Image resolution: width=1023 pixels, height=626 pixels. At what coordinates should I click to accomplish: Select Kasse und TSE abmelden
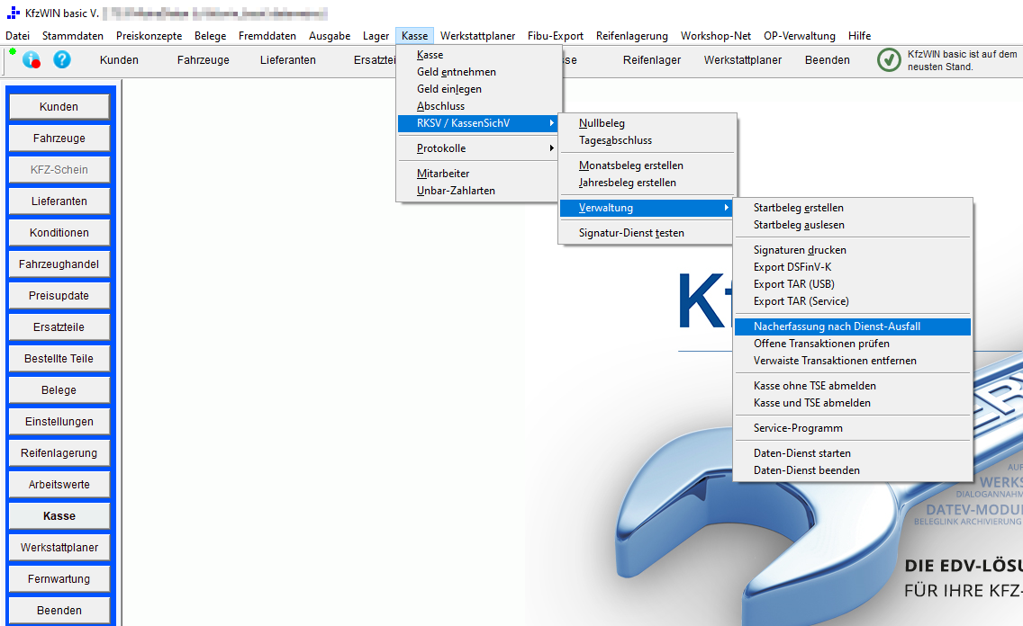pyautogui.click(x=852, y=403)
